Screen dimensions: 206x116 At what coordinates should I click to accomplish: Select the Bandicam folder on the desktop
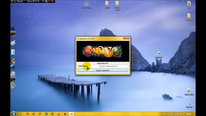[189, 17]
